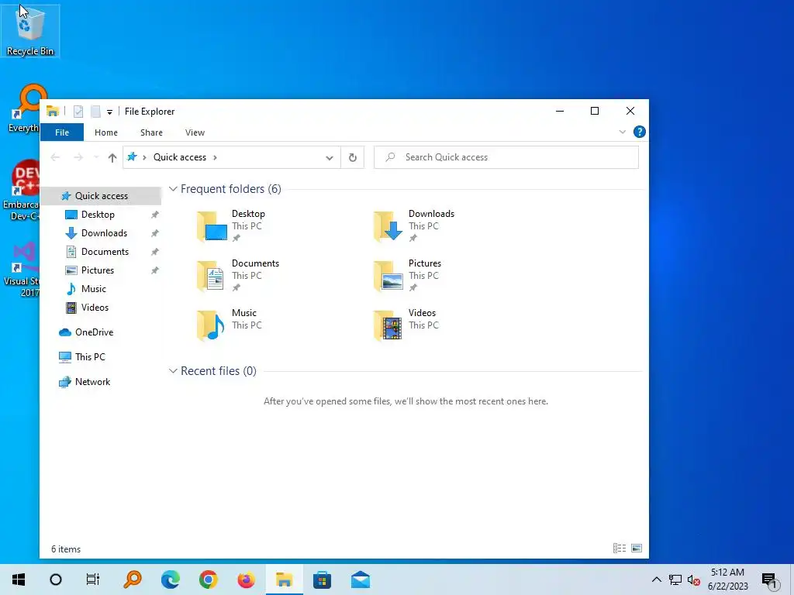The width and height of the screenshot is (794, 595).
Task: Open Downloads folder in Frequent folders
Action: (x=414, y=225)
